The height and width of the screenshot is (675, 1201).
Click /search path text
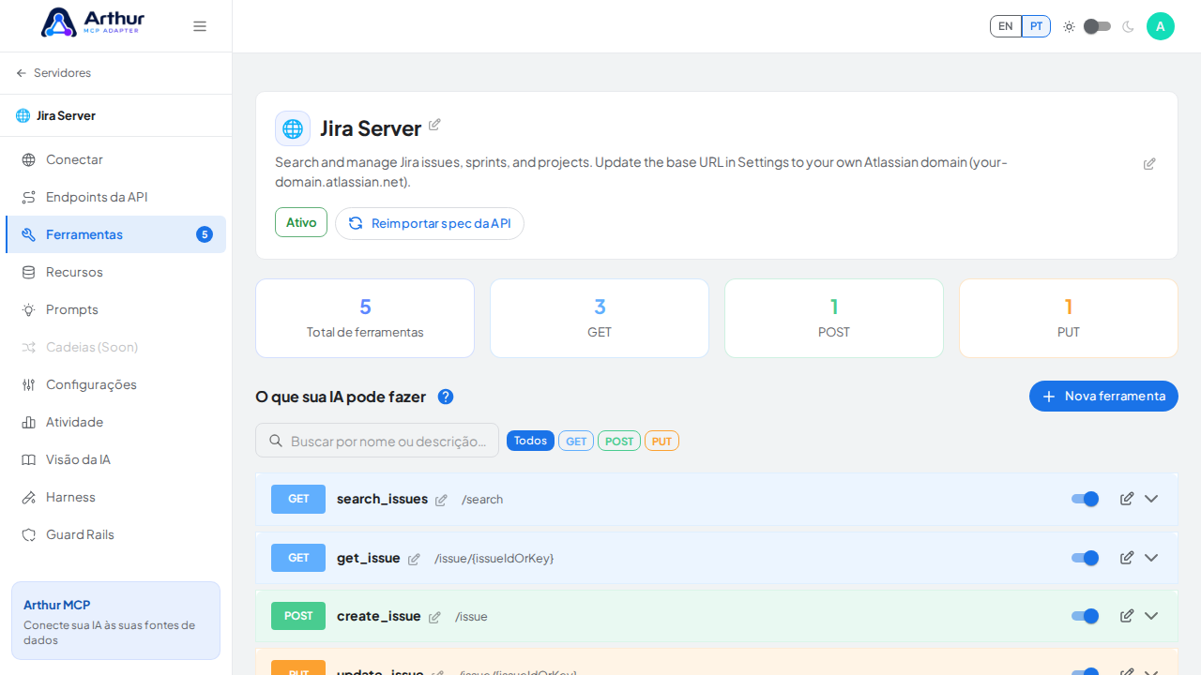pos(482,500)
